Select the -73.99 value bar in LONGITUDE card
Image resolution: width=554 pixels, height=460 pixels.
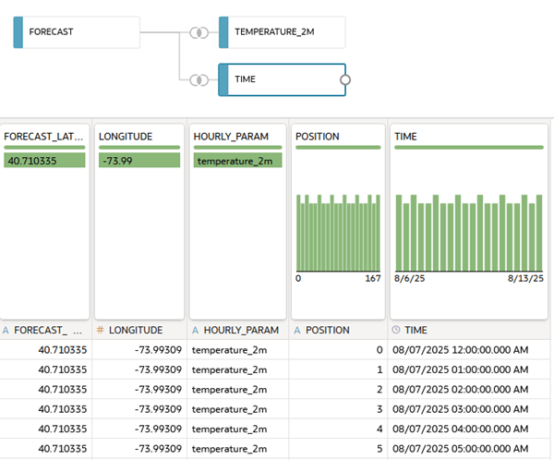(139, 160)
